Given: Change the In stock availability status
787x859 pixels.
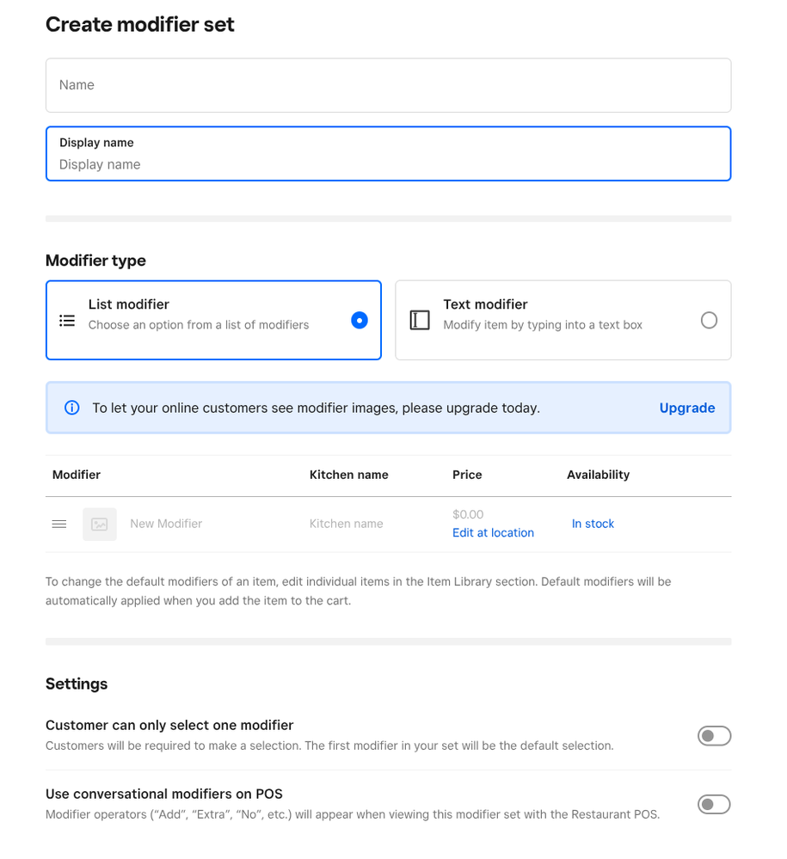Looking at the screenshot, I should pos(593,524).
